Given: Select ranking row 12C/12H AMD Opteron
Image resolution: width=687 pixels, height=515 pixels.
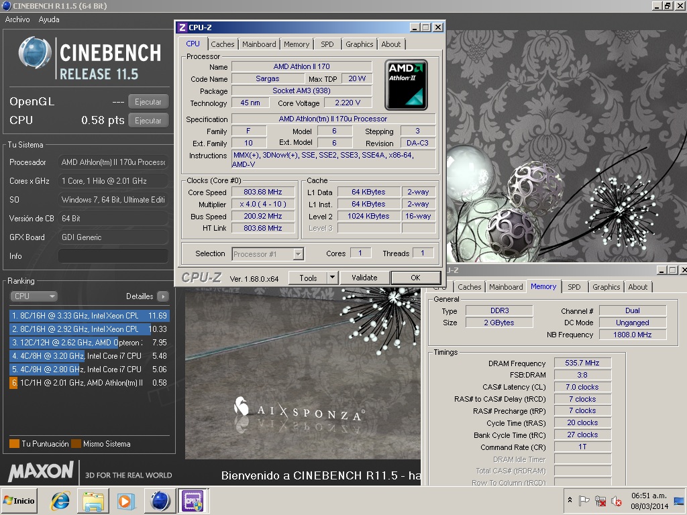Looking at the screenshot, I should tap(89, 343).
